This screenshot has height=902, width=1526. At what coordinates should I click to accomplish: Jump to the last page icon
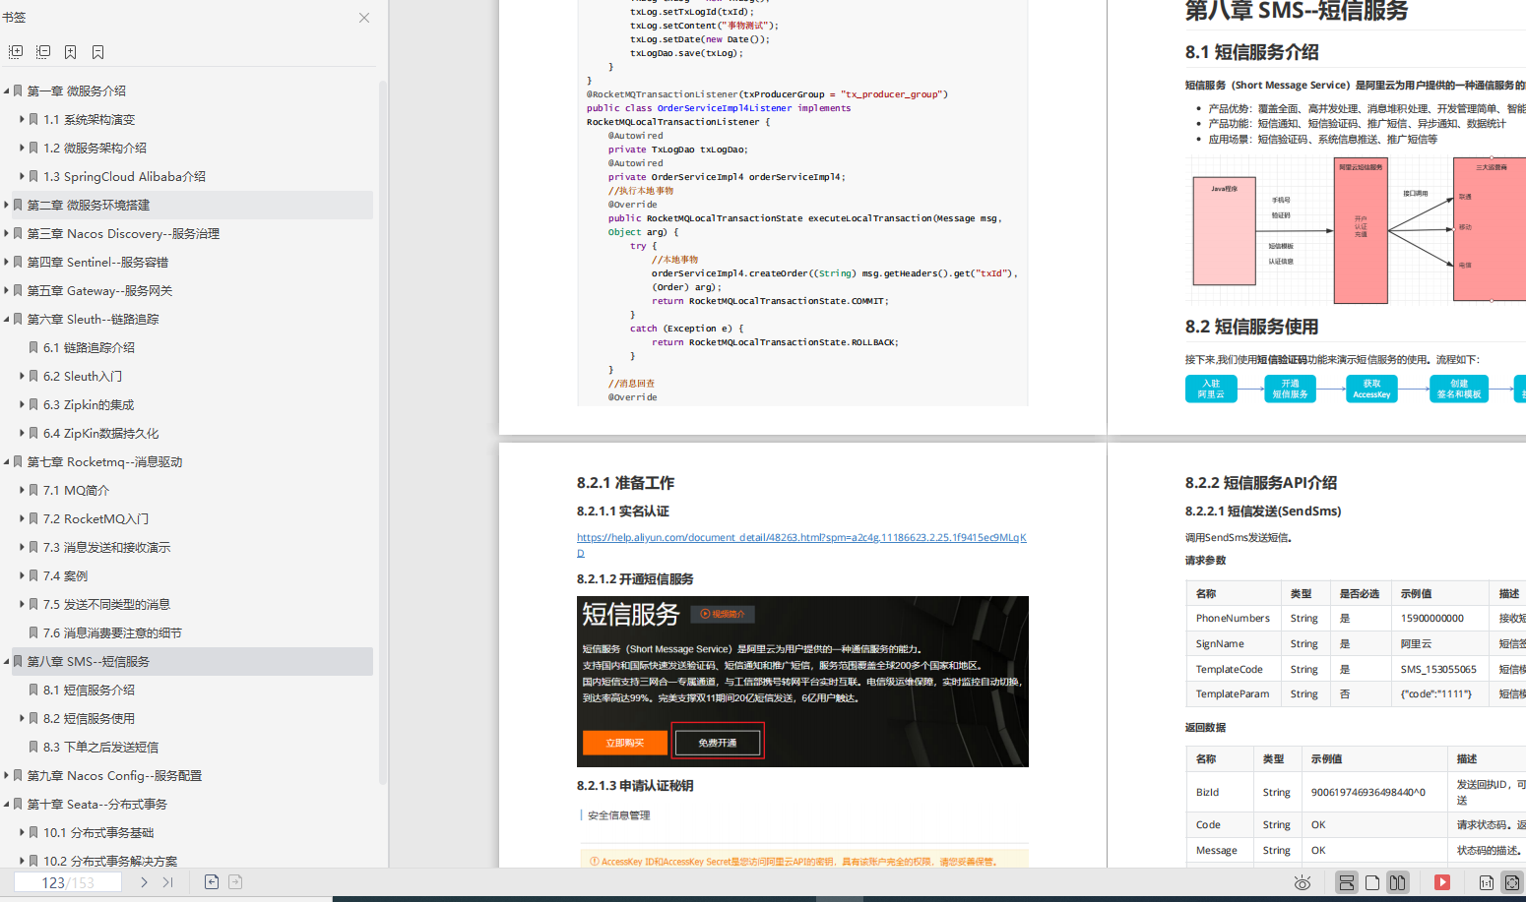tap(167, 882)
